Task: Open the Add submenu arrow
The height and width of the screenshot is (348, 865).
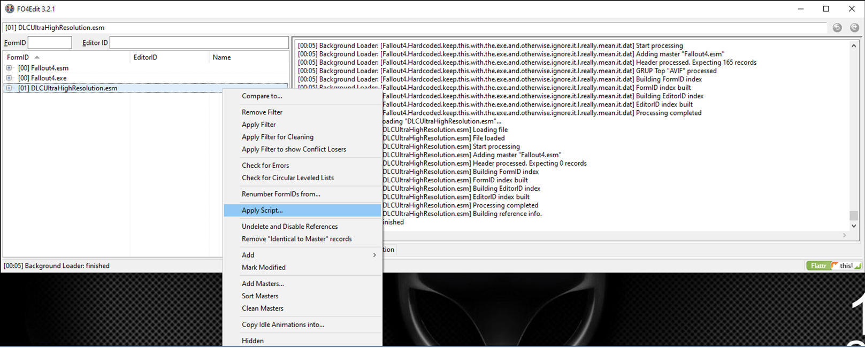Action: click(x=374, y=255)
